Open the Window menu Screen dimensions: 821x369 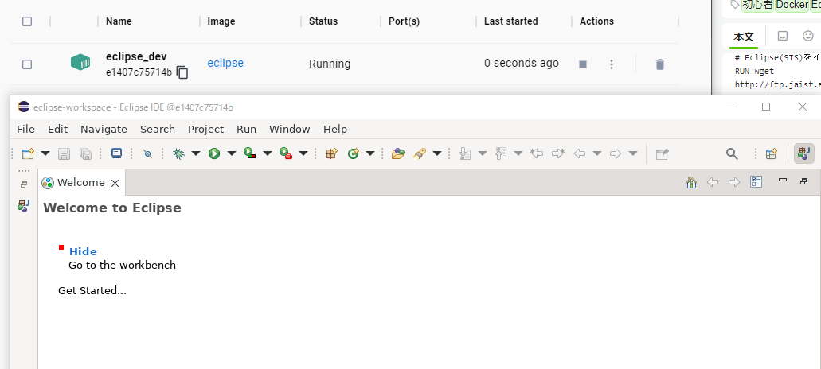pyautogui.click(x=290, y=129)
